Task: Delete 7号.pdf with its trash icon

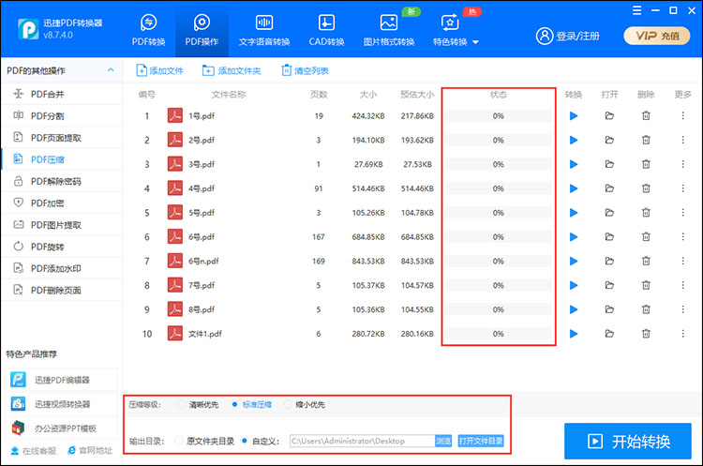Action: click(x=646, y=285)
